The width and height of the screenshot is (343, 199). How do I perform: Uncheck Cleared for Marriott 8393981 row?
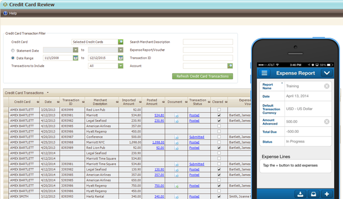click(219, 115)
